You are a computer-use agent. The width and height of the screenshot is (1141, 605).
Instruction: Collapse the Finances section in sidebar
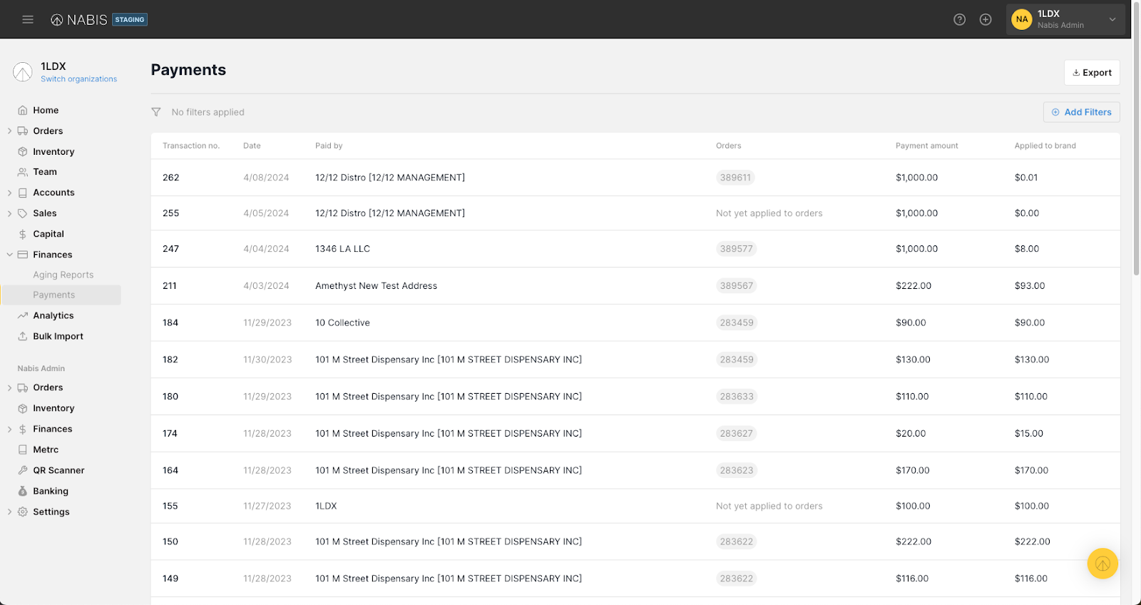9,255
